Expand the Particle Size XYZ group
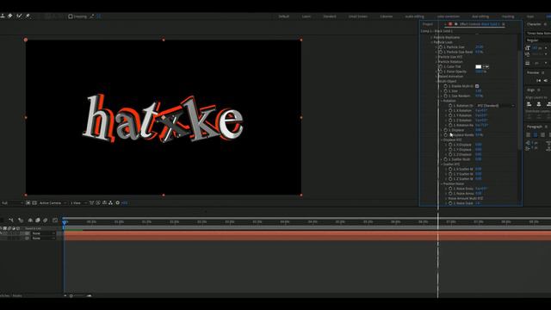551x310 pixels. point(436,57)
